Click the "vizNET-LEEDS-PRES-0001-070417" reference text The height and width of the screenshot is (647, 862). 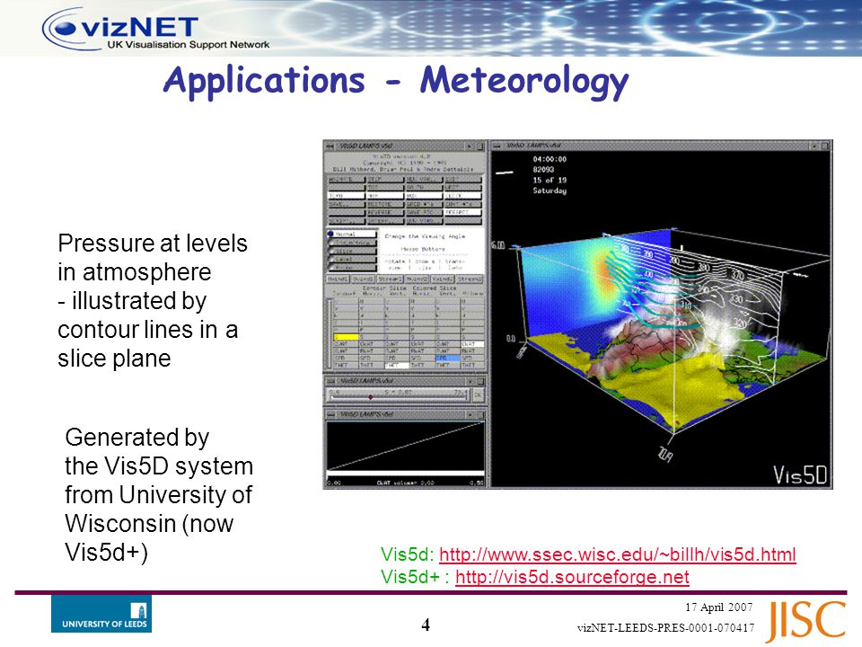[665, 628]
